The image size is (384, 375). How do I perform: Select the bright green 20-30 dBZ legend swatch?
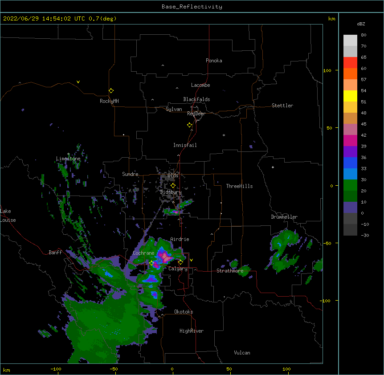point(350,185)
